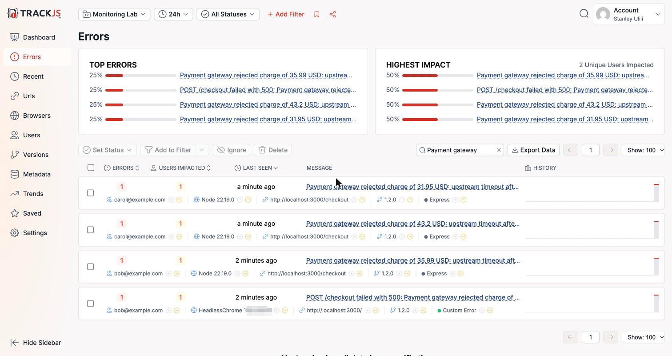
Task: Click the plus icon after 1.2.0 in 31.95 USD row
Action: tap(402, 200)
